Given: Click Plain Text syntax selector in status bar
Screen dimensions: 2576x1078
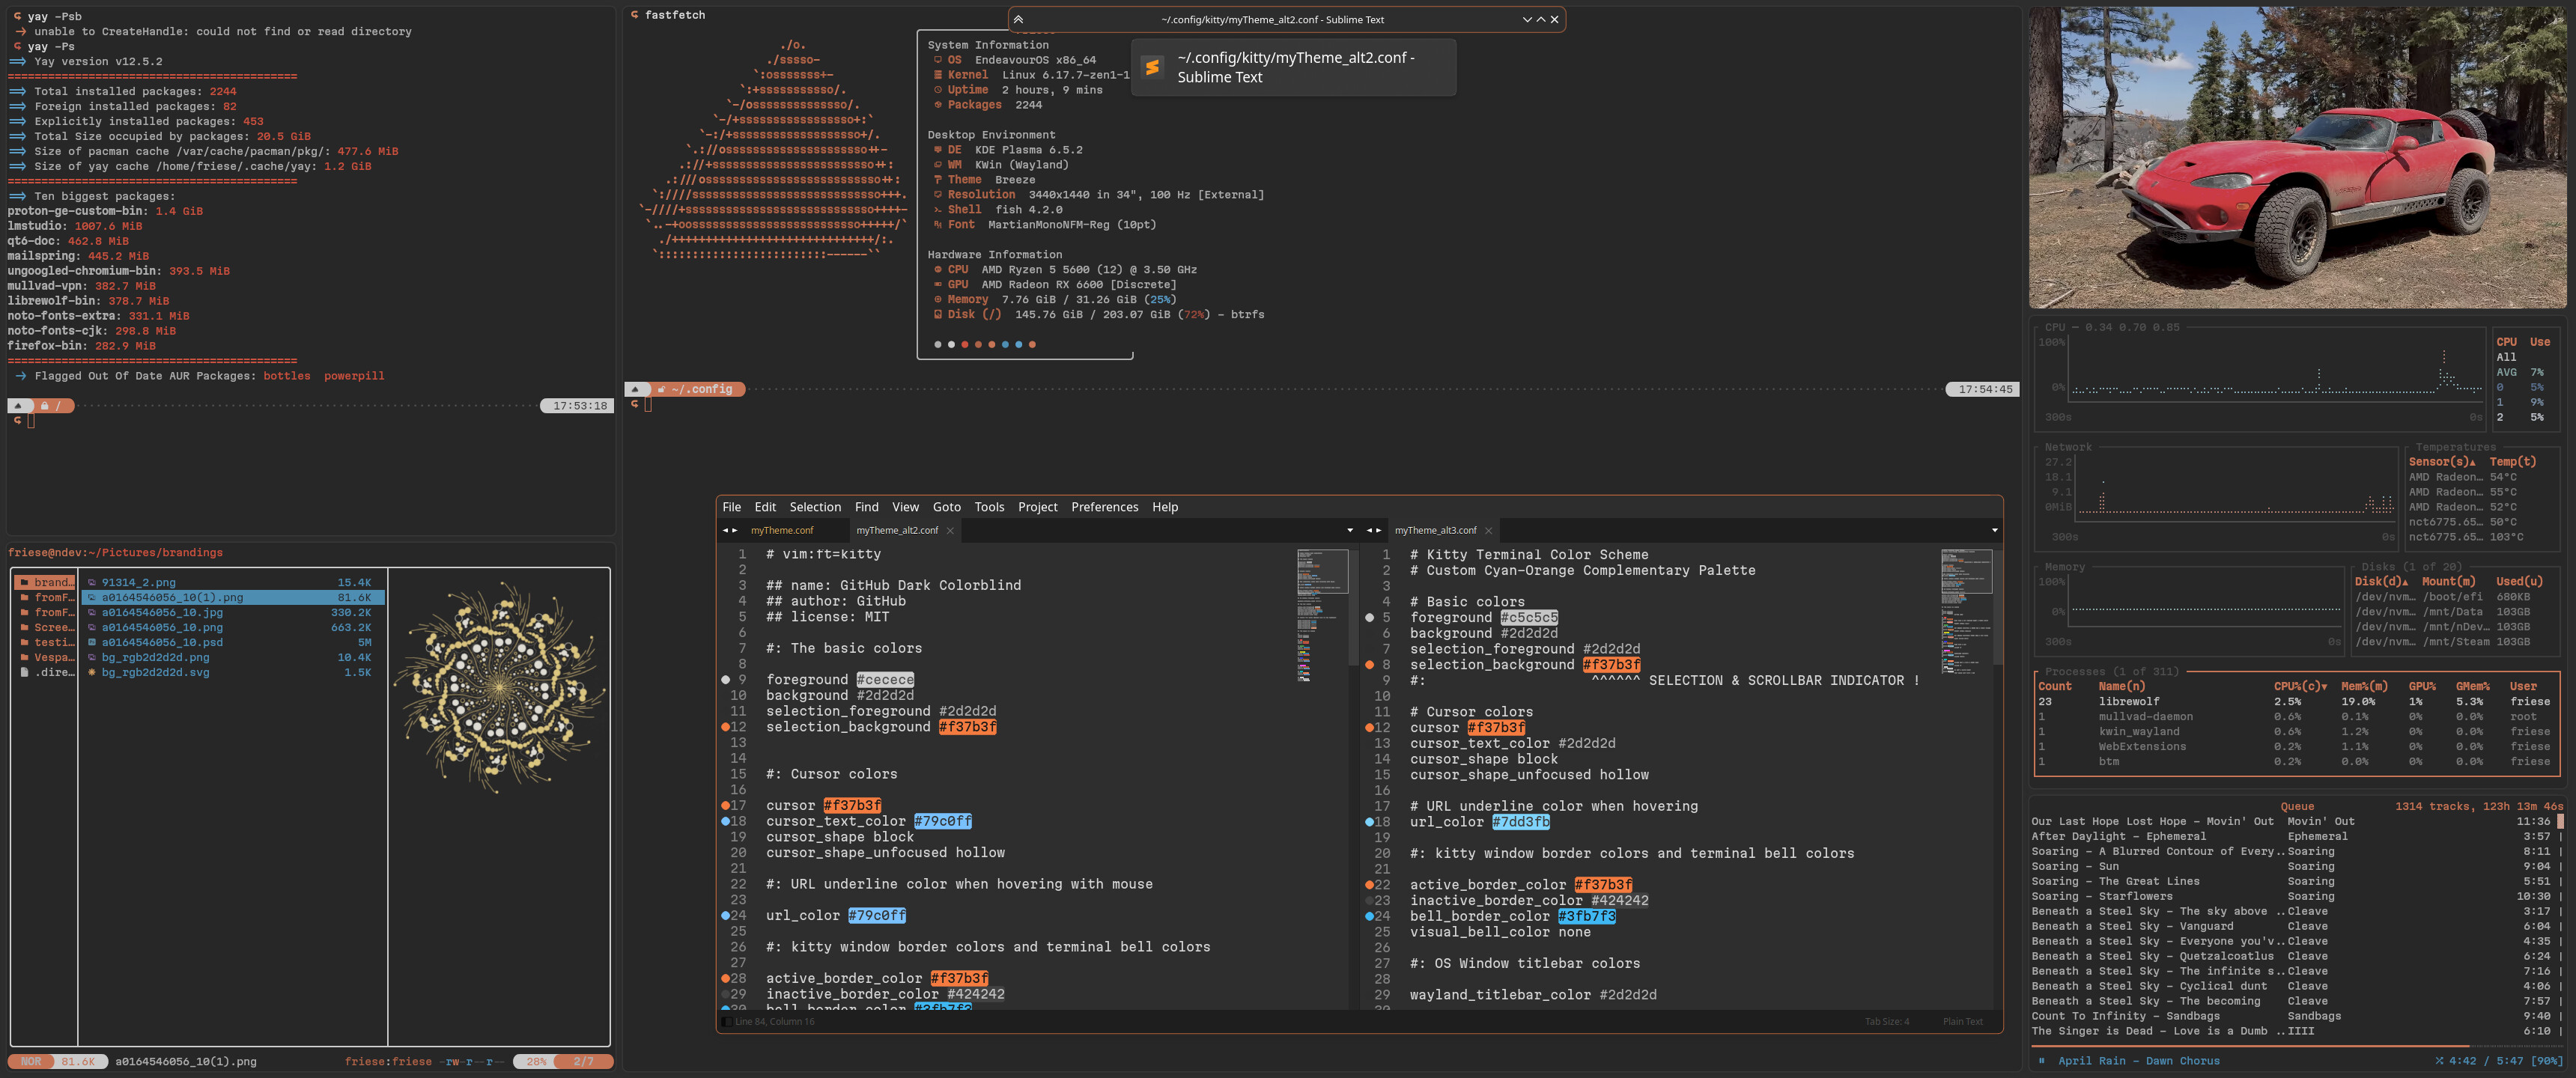Looking at the screenshot, I should coord(1962,1021).
